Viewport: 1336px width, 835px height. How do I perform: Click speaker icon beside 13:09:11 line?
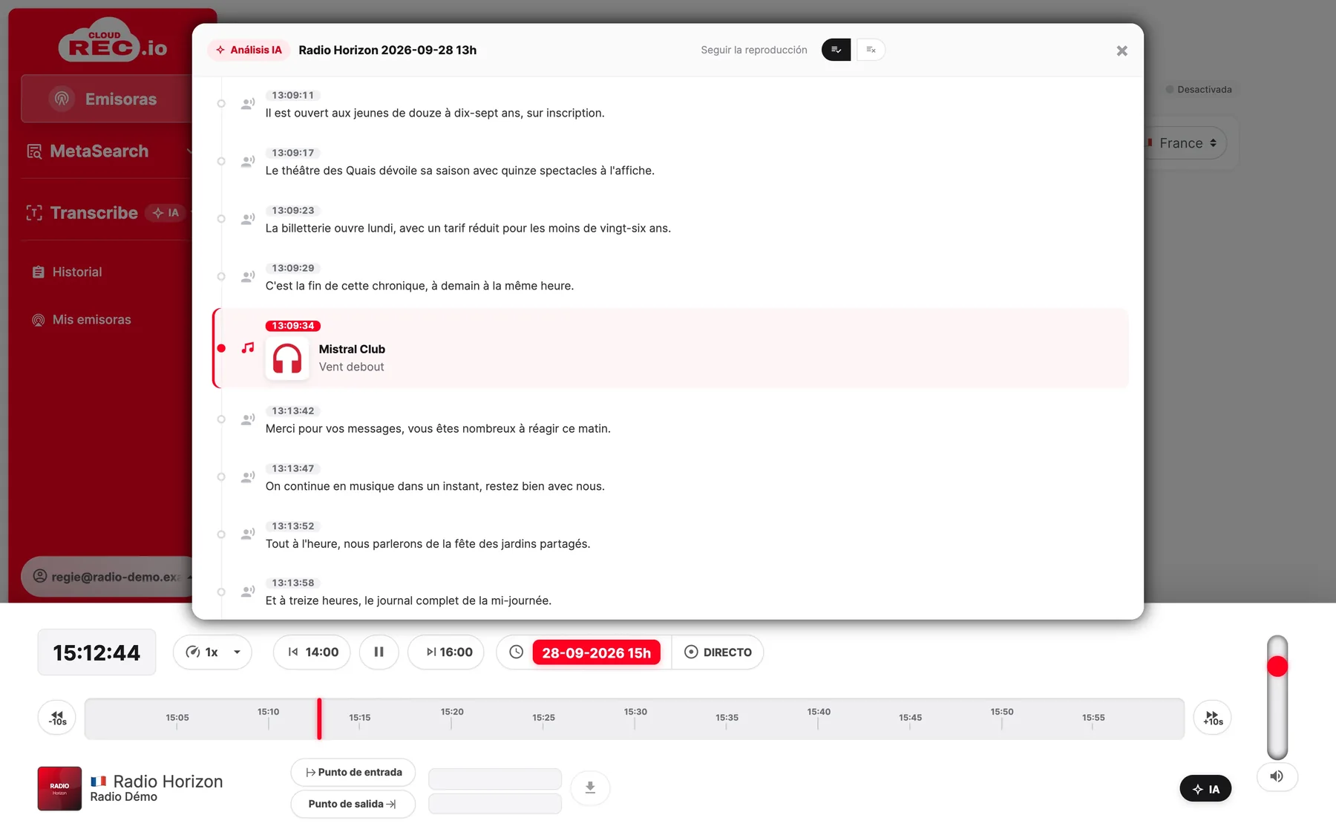[248, 104]
